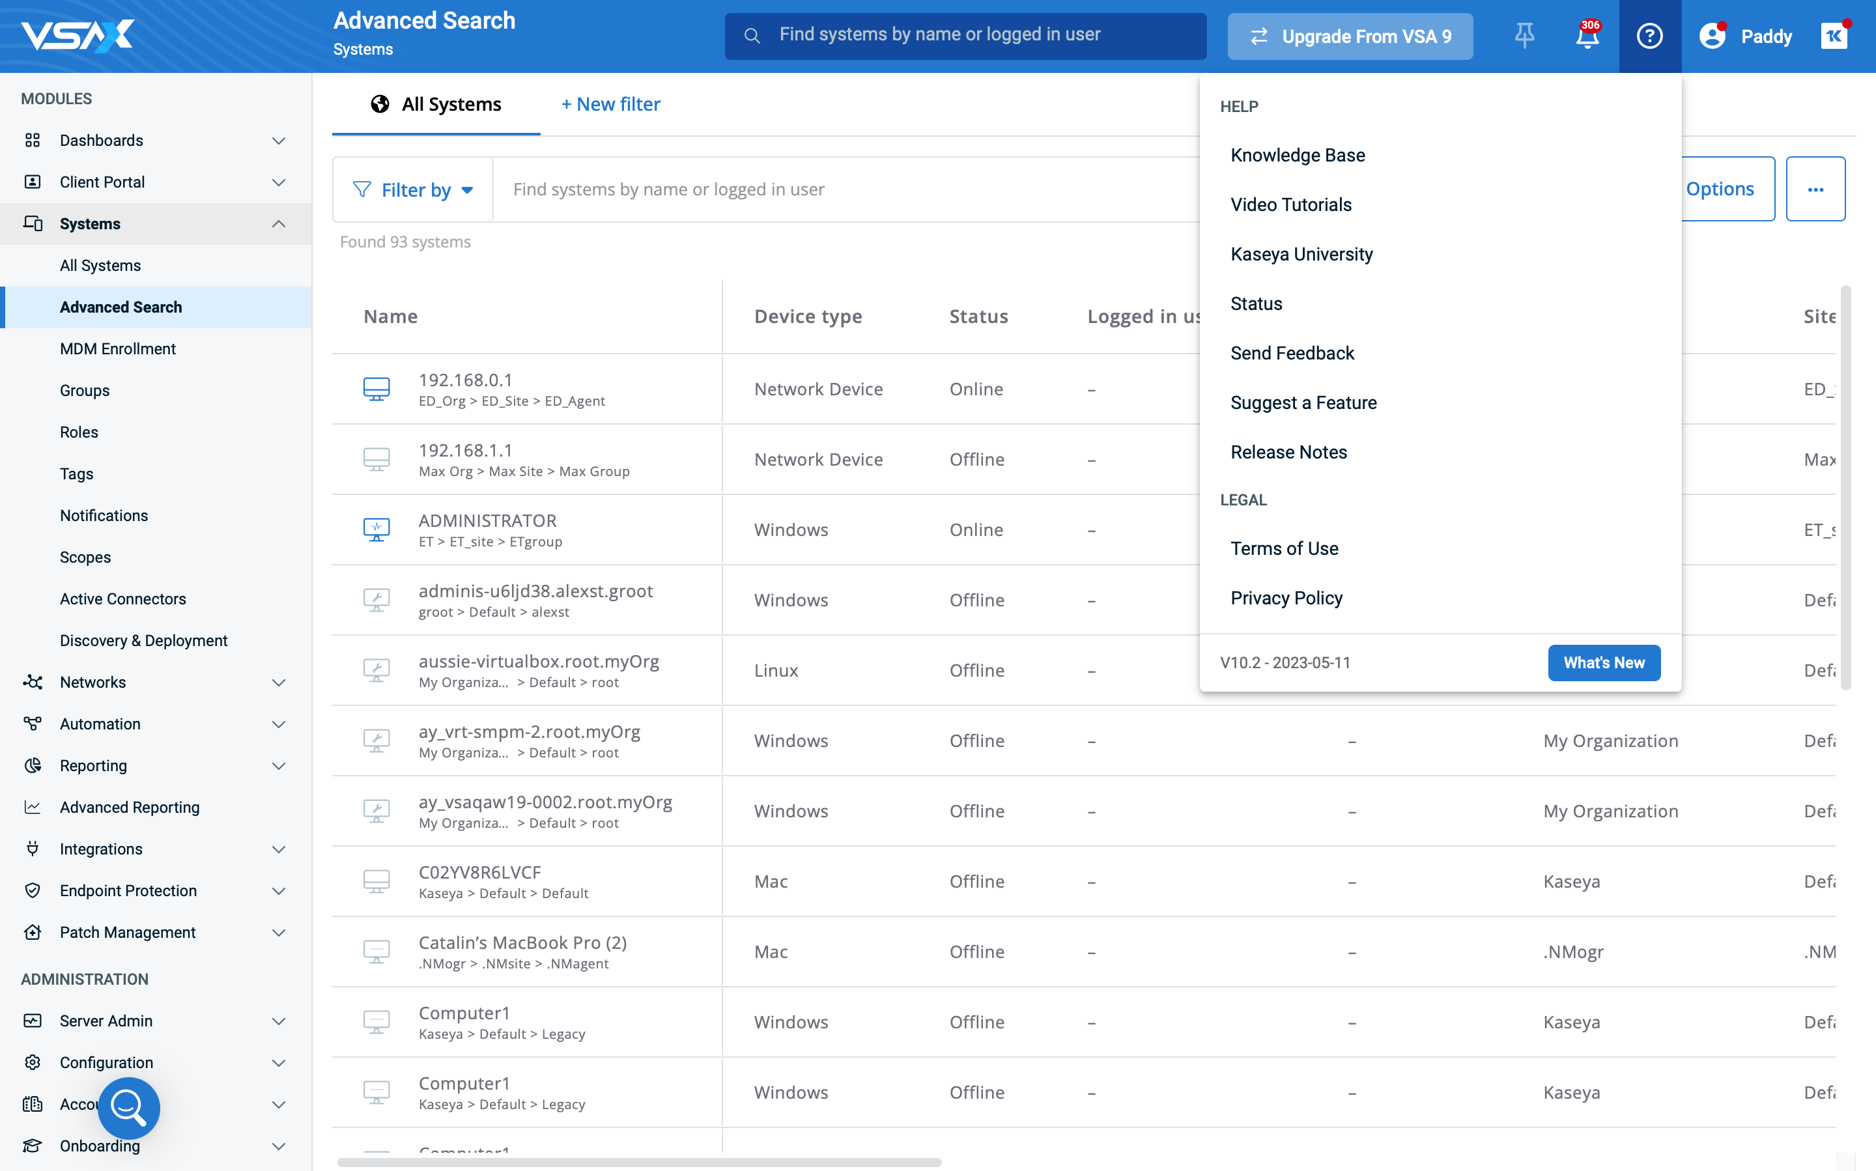The height and width of the screenshot is (1171, 1876).
Task: Open Terms of Use legal link
Action: [1285, 548]
